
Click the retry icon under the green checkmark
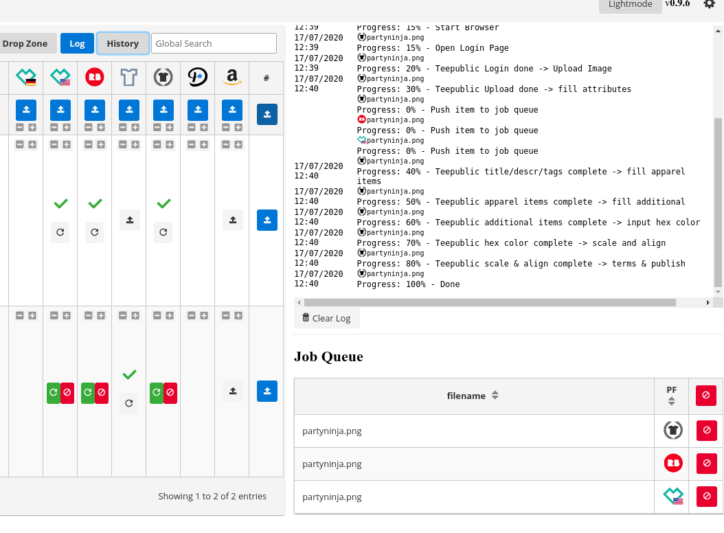coord(60,232)
